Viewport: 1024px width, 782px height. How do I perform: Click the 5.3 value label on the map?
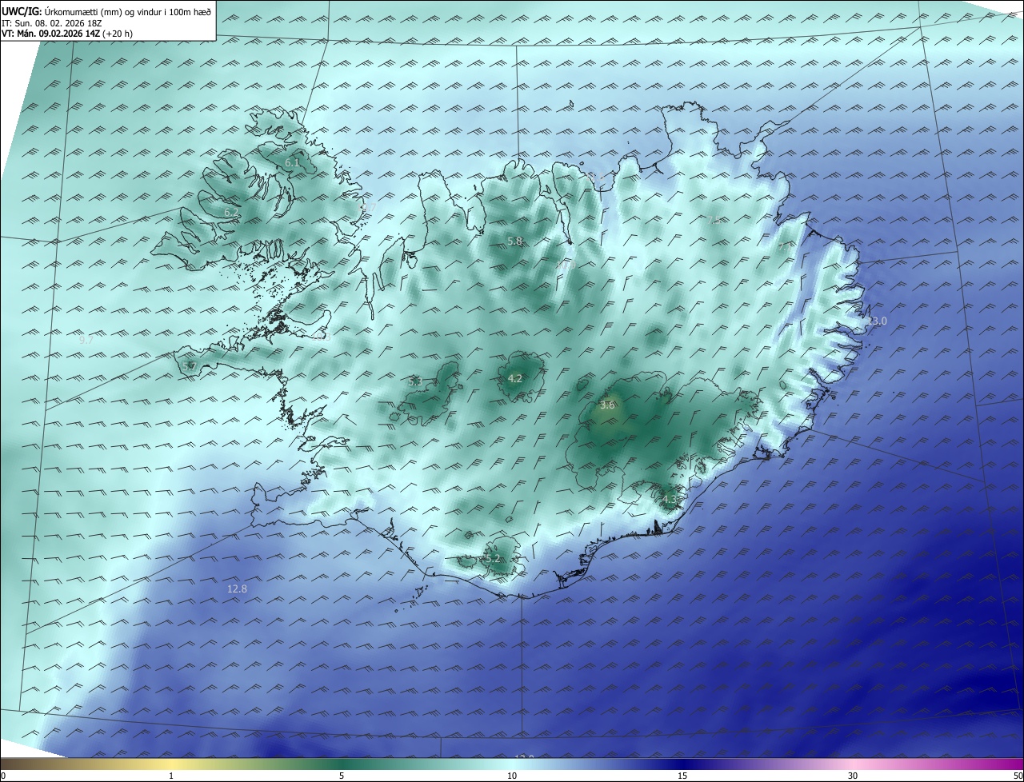pyautogui.click(x=414, y=382)
